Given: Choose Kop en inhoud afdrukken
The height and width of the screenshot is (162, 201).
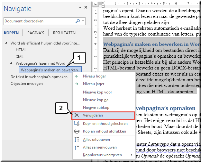Looking at the screenshot, I should (x=104, y=131).
